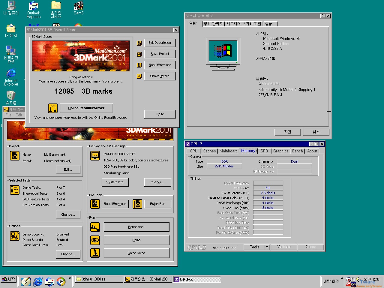Click the eye icon beside Demo

[95, 240]
